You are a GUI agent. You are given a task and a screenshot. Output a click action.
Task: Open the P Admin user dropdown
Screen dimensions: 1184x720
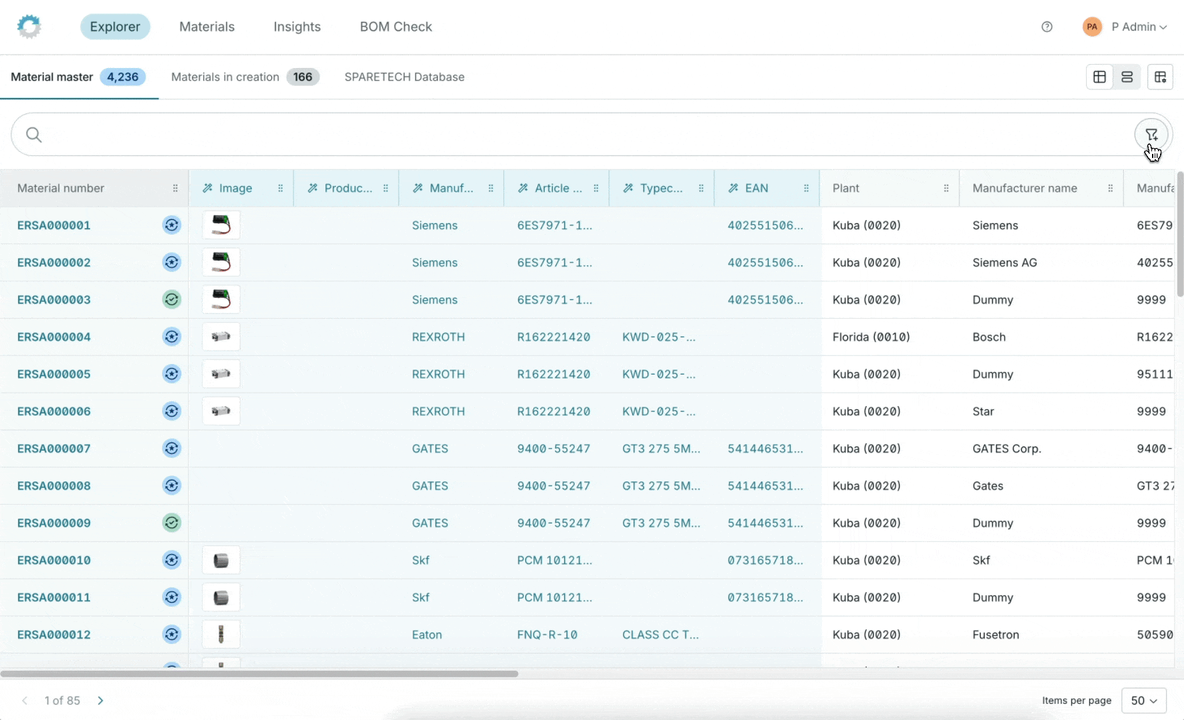1139,27
